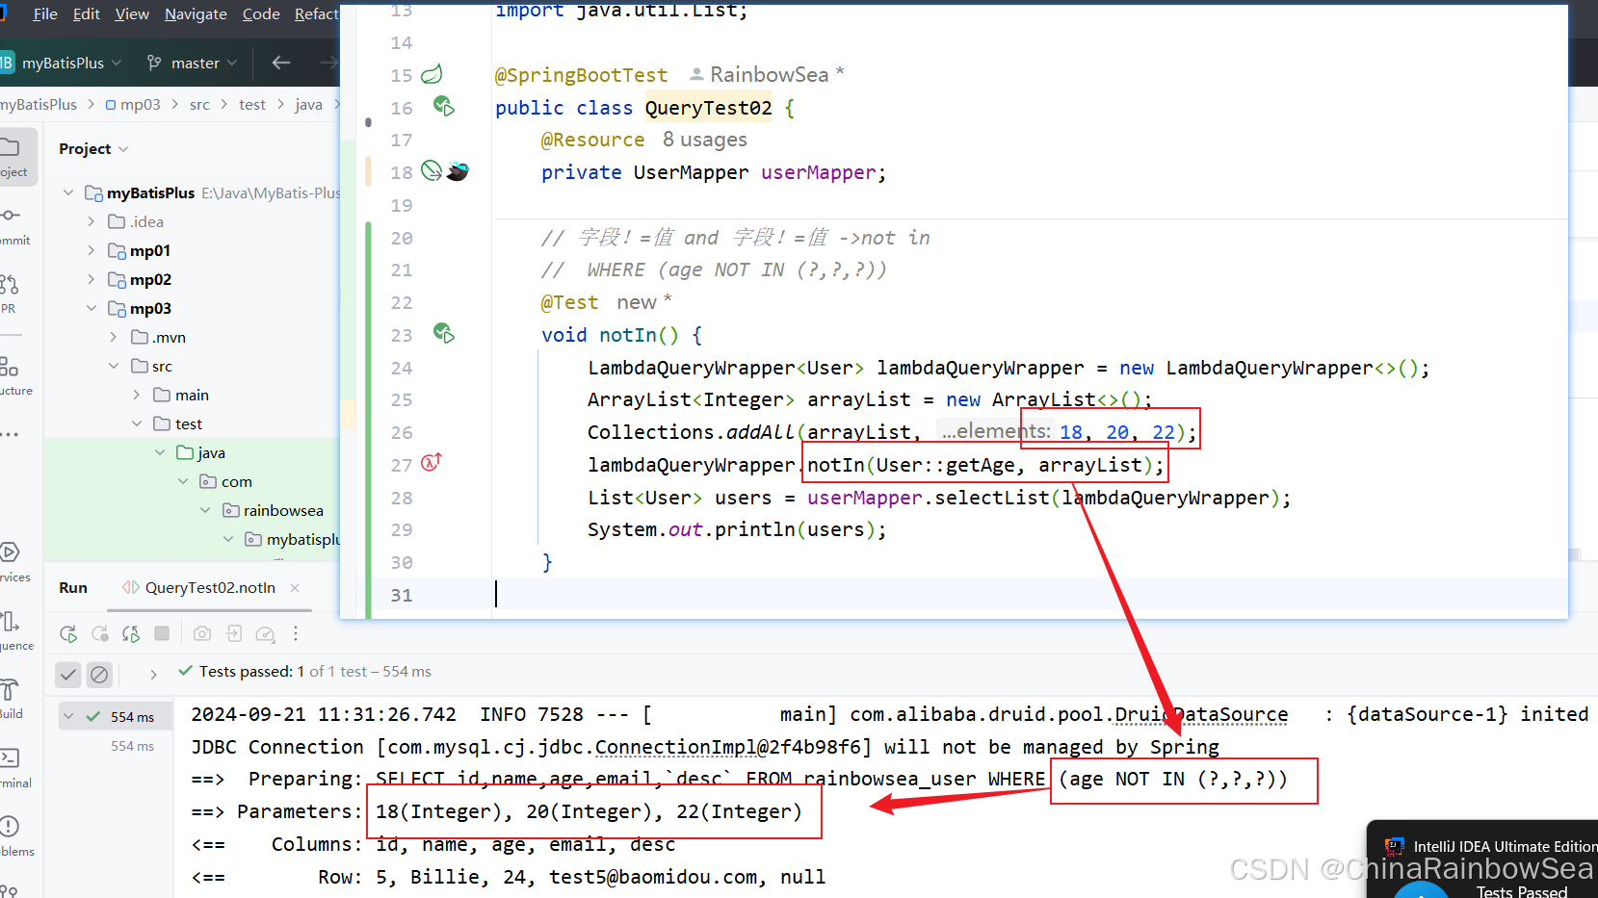This screenshot has width=1598, height=898.
Task: Click the camera thread dump icon
Action: 202,633
